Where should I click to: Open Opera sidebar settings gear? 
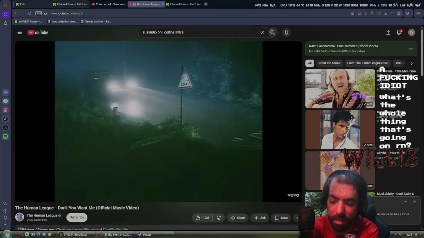click(x=5, y=218)
